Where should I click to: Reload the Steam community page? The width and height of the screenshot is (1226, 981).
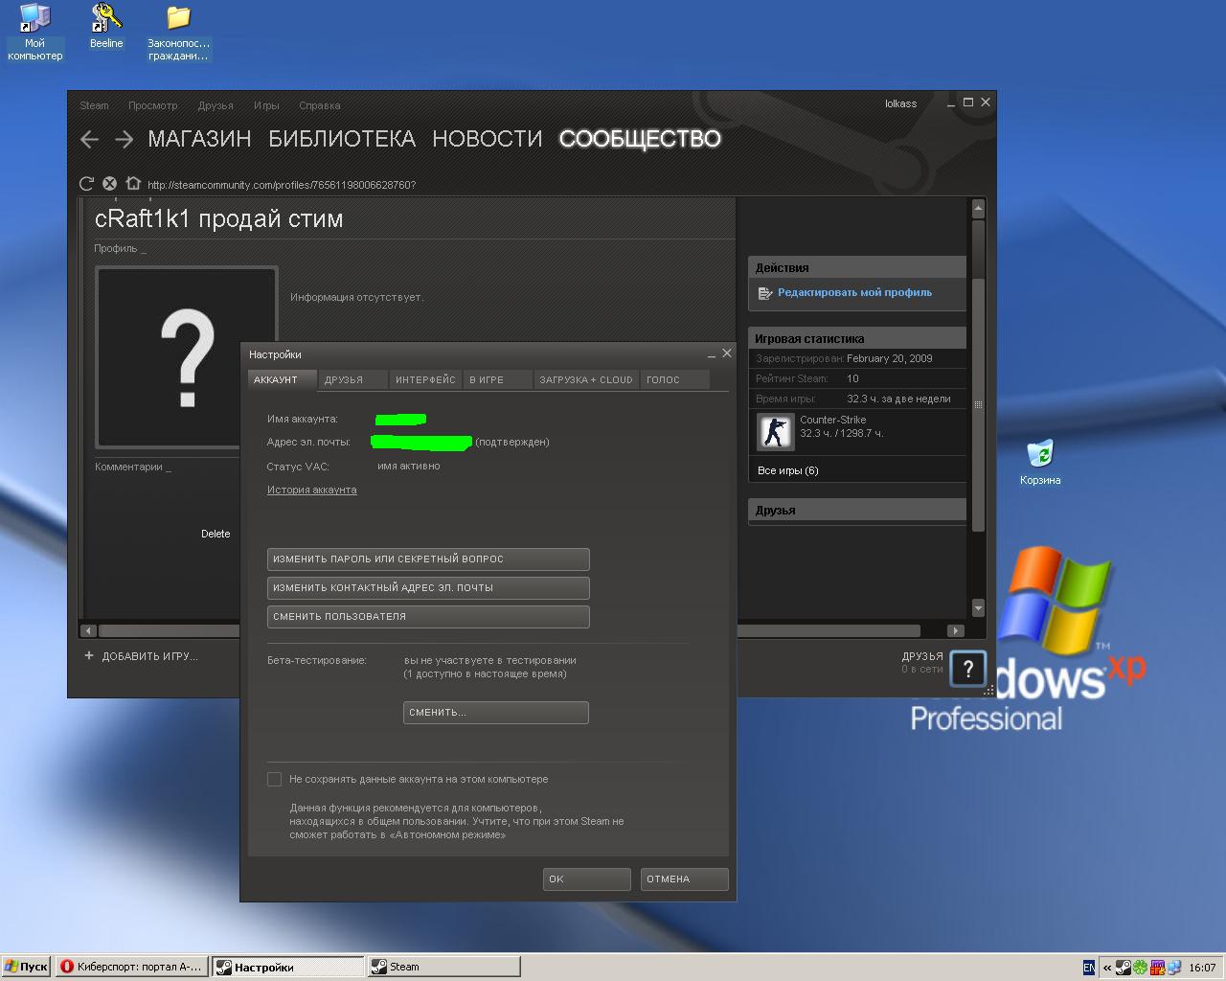[86, 184]
